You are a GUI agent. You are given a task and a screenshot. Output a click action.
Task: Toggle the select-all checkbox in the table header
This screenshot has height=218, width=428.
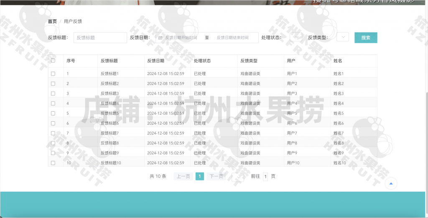coord(53,60)
